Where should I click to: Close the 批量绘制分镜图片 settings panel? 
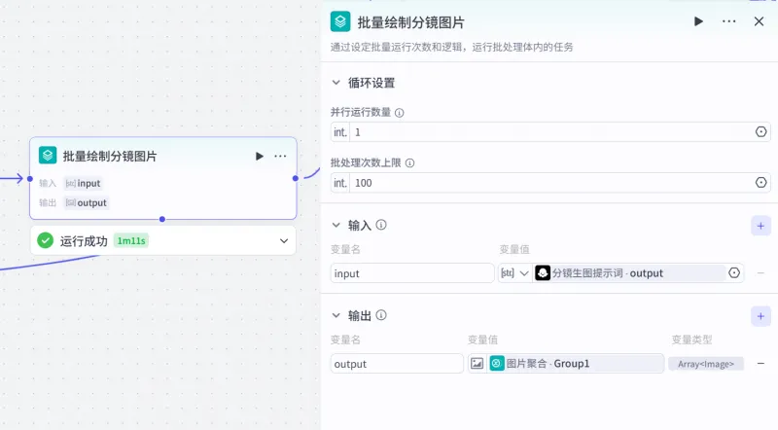point(760,21)
